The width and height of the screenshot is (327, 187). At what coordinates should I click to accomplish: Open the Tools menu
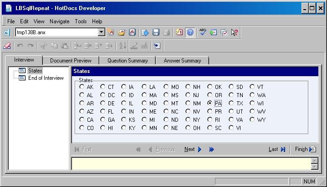tap(81, 21)
